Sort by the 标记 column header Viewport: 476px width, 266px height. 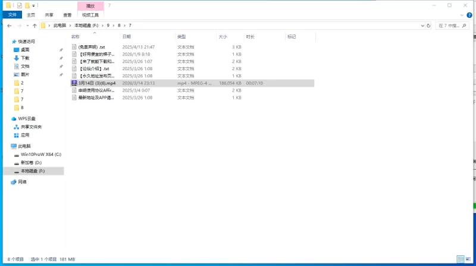[292, 37]
